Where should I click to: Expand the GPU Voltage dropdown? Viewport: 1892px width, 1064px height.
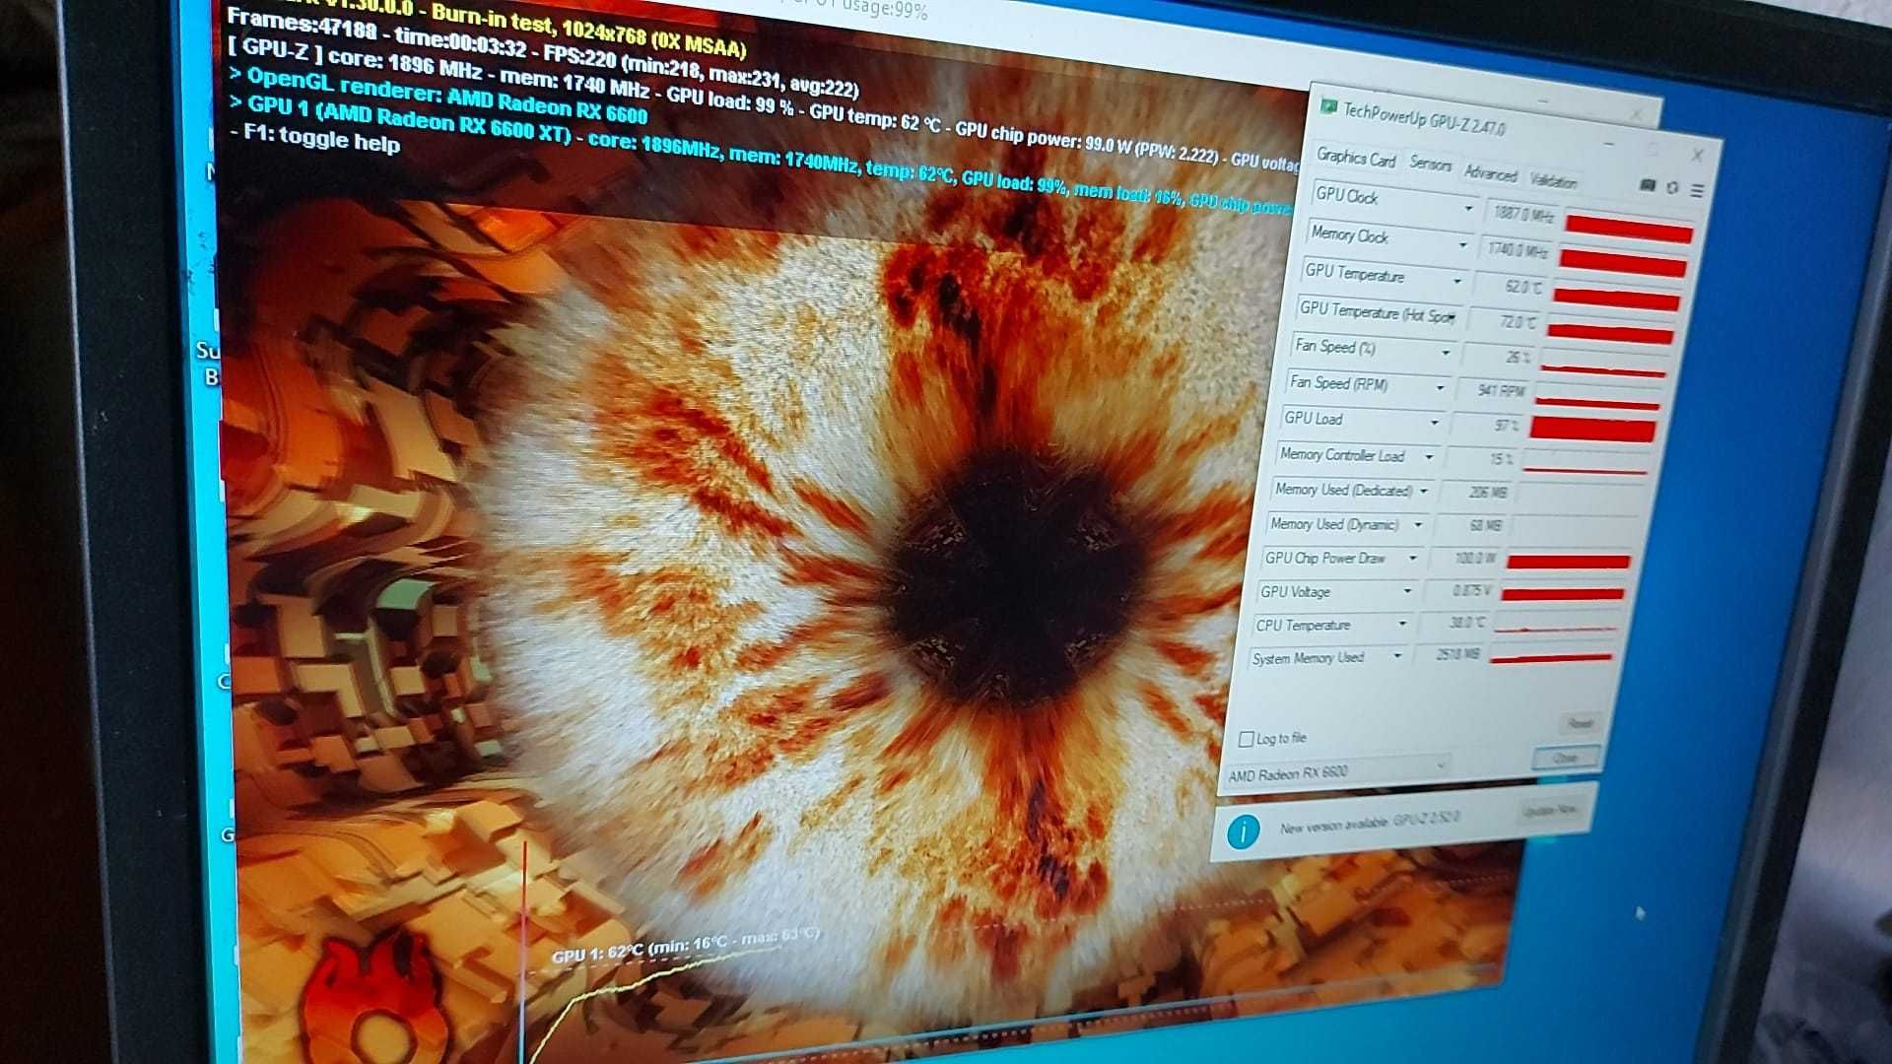point(1407,592)
